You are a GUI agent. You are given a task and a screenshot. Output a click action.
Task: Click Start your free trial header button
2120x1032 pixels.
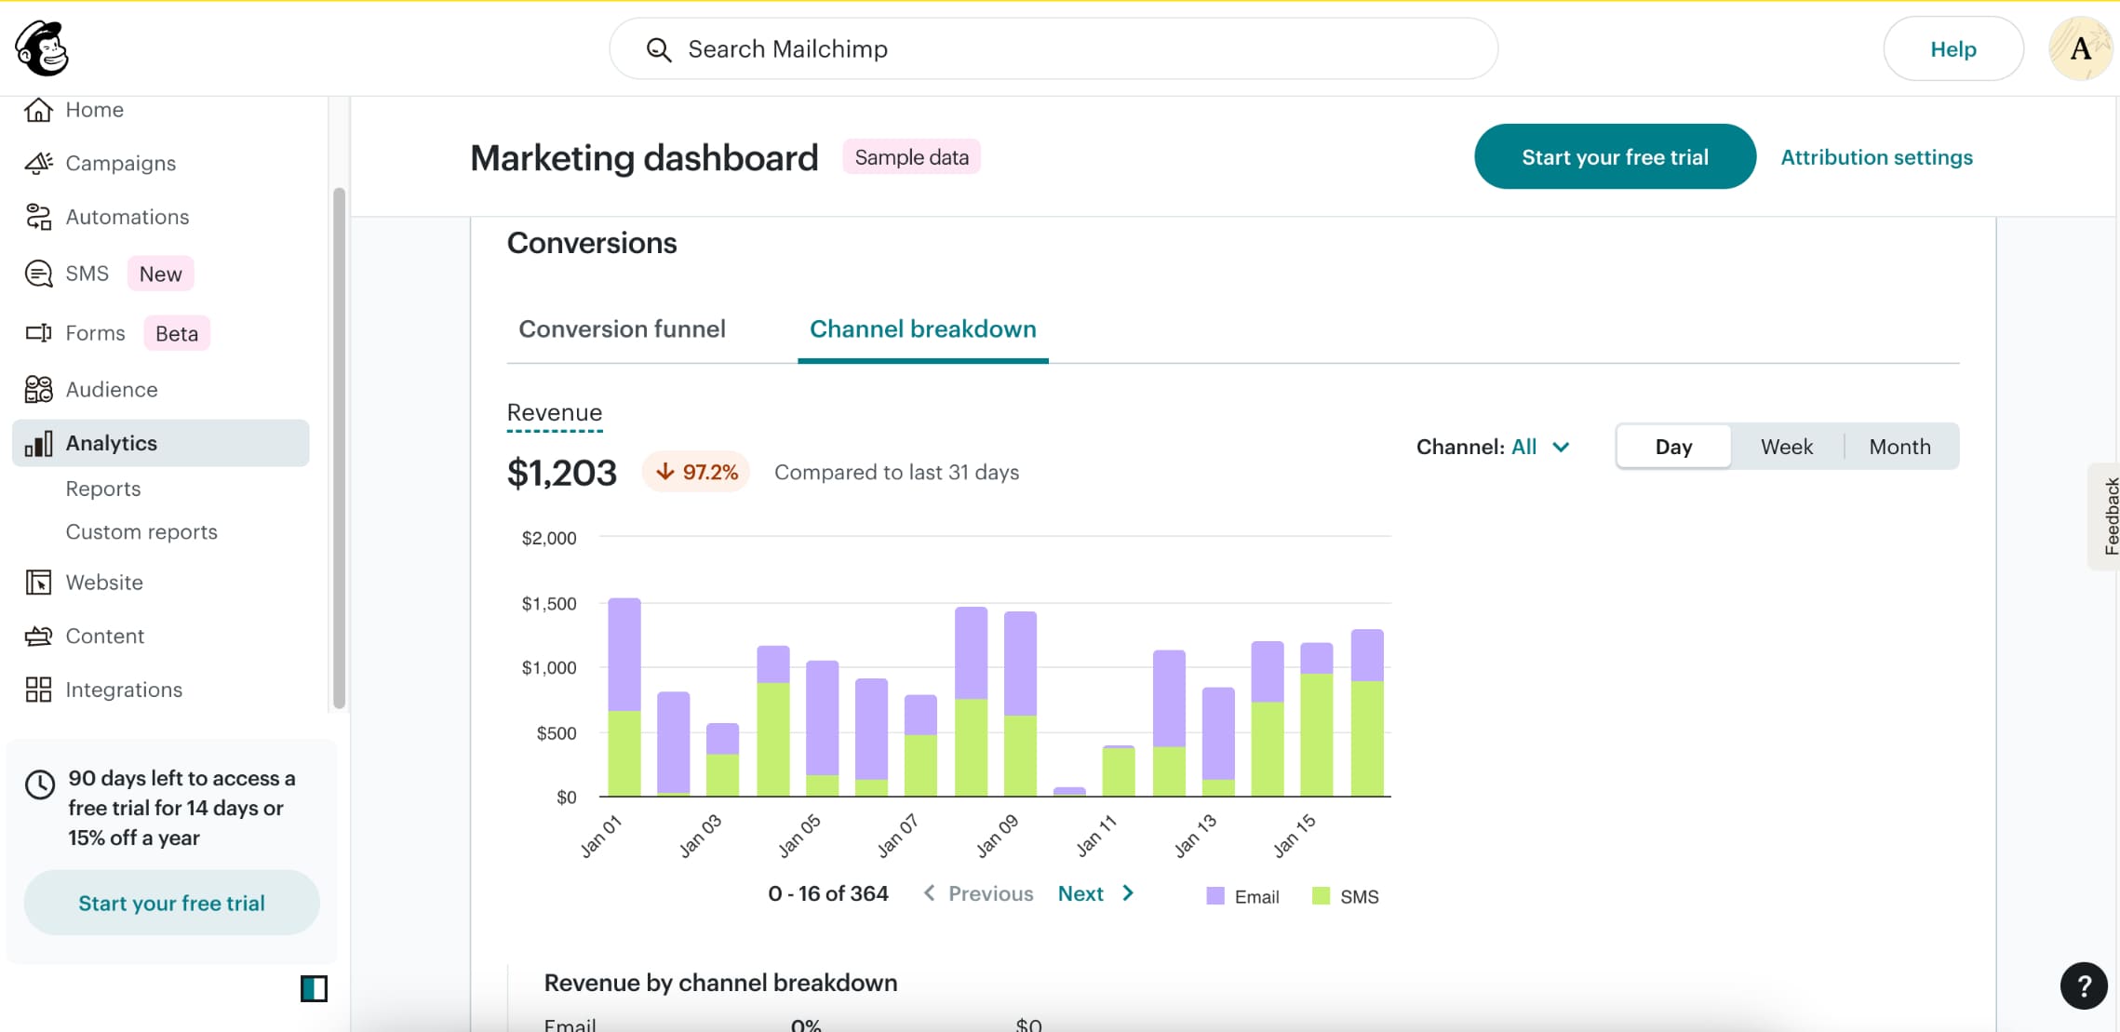[1615, 156]
